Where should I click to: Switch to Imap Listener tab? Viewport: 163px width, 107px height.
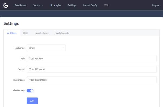(42, 33)
